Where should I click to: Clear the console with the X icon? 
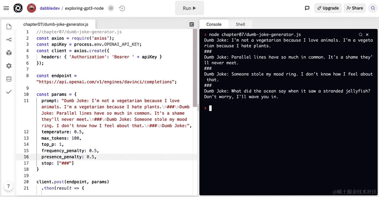[367, 35]
